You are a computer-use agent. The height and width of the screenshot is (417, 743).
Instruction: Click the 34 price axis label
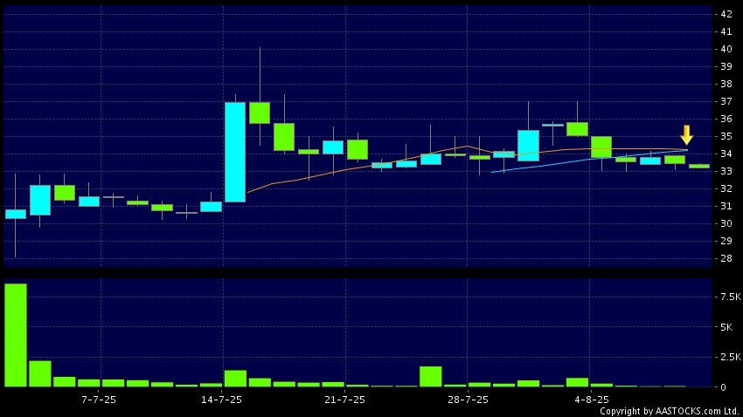[x=726, y=154]
